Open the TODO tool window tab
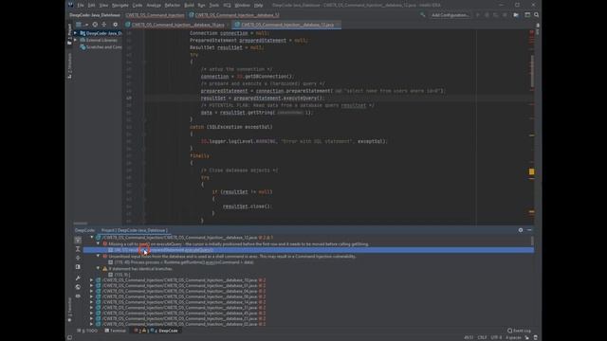 click(x=88, y=331)
